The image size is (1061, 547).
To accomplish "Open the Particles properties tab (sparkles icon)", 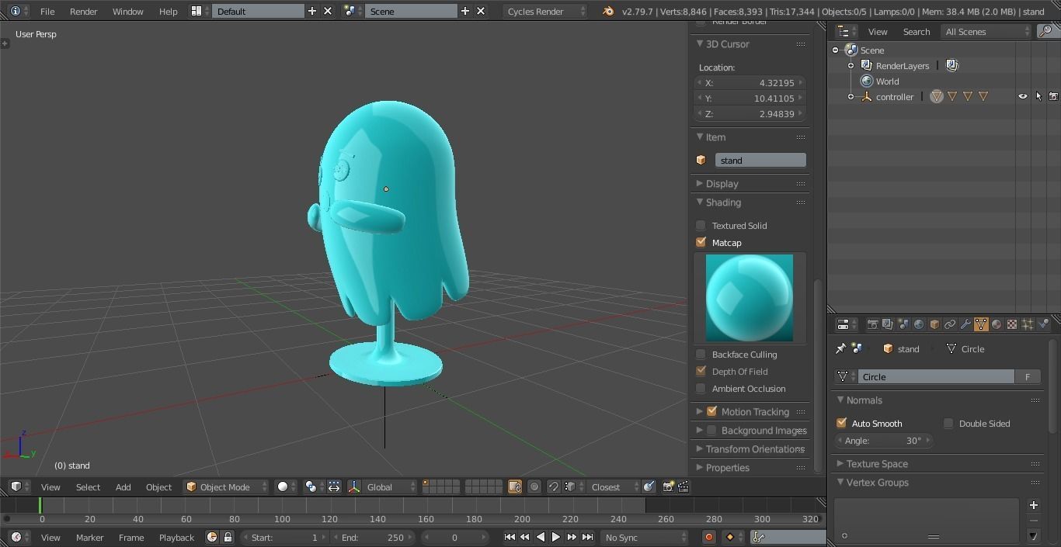I will (x=1028, y=324).
